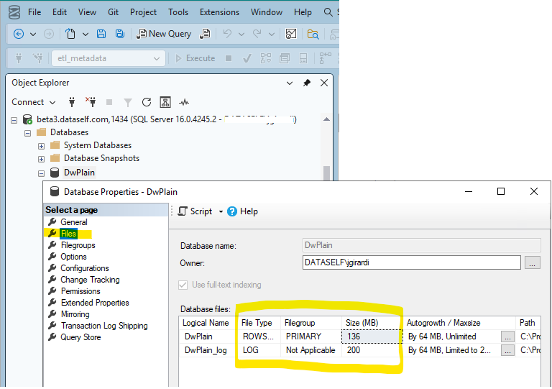Click the display estimated execution plan icon
The height and width of the screenshot is (389, 552).
coord(266,58)
